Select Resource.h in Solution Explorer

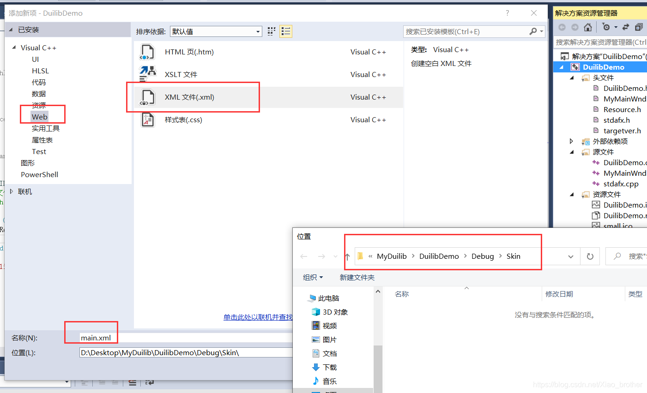(x=622, y=110)
